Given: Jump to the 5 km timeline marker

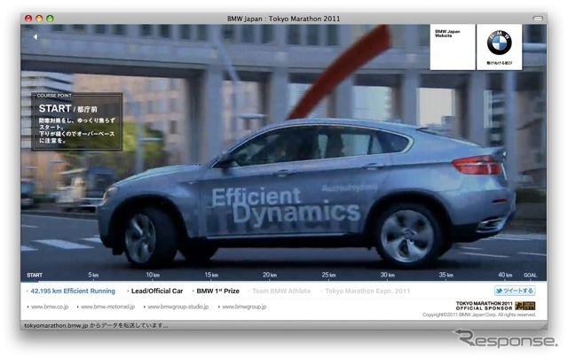Looking at the screenshot, I should pyautogui.click(x=93, y=275).
